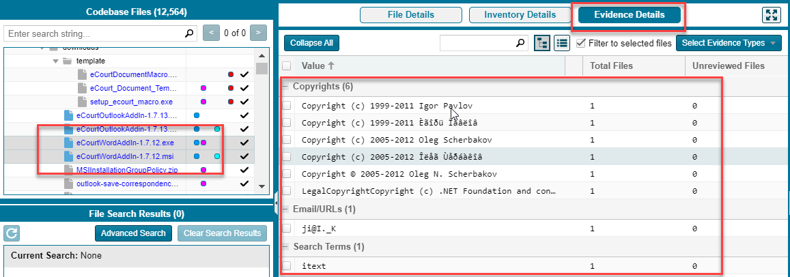The image size is (790, 277).
Task: Click the codebase file search magnifier icon
Action: click(x=189, y=33)
